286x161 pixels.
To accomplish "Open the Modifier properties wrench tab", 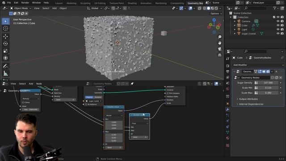I will click(227, 109).
